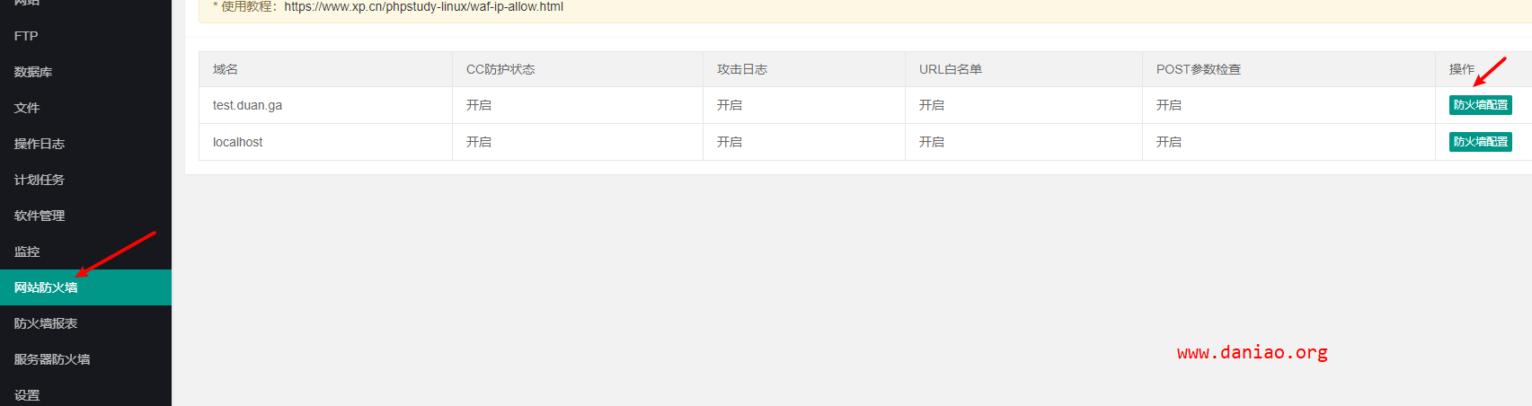Select 计划任务 in the sidebar
Viewport: 1532px width, 406px height.
(85, 180)
